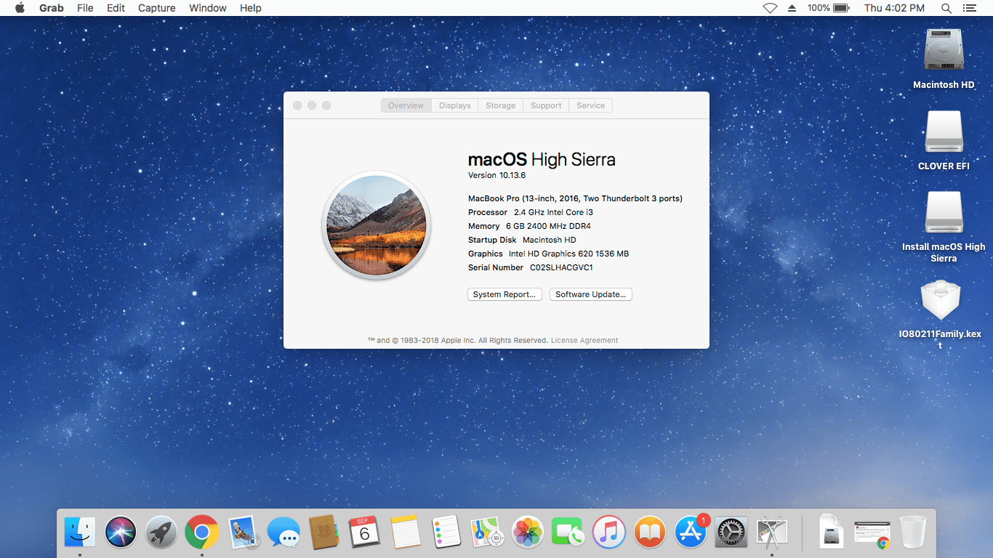Open the Trash in the Dock
Image resolution: width=993 pixels, height=558 pixels.
coord(913,533)
